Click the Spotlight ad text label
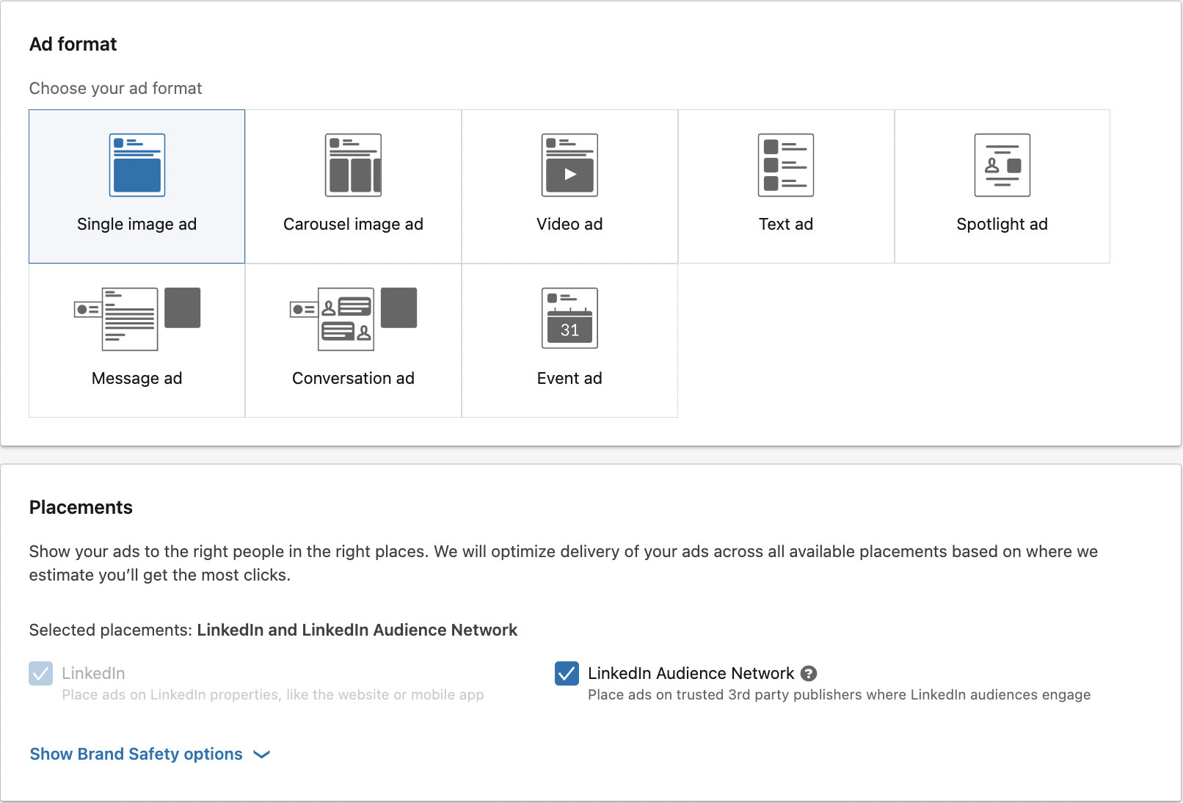The image size is (1183, 803). [x=1002, y=224]
